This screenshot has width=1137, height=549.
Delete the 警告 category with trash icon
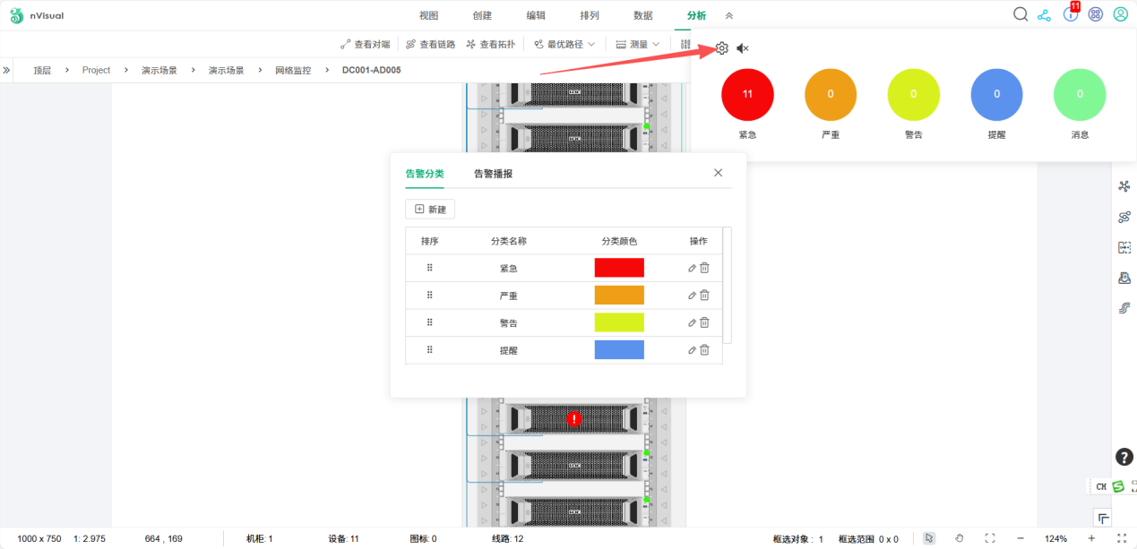704,322
